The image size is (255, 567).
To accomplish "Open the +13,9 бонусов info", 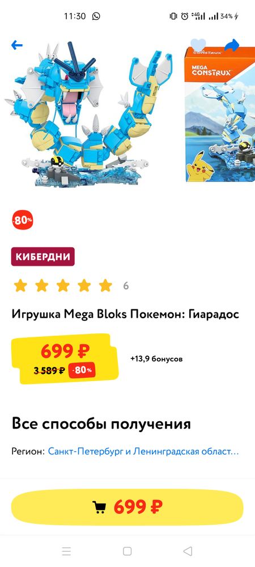I will point(156,359).
